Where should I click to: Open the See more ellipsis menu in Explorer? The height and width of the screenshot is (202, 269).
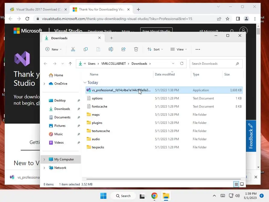tap(198, 49)
